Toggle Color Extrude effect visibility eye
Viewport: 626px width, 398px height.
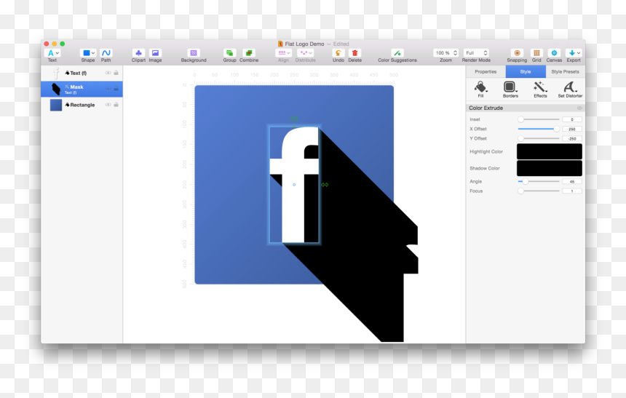tap(579, 108)
